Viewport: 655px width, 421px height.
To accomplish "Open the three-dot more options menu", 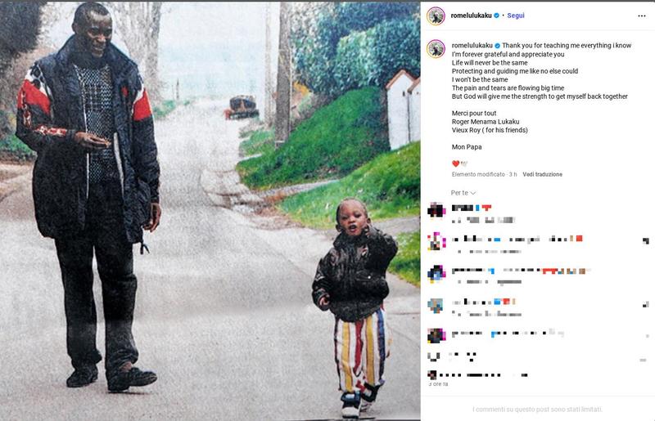I will [x=642, y=16].
